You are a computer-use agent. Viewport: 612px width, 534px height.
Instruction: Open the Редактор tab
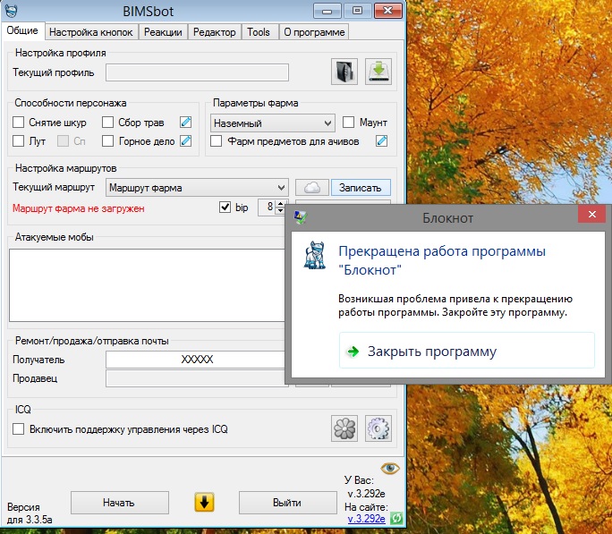pos(215,32)
